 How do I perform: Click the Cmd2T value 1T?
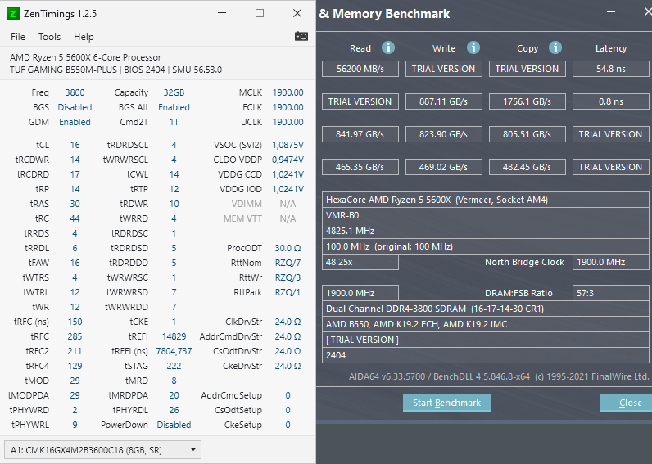coord(174,122)
